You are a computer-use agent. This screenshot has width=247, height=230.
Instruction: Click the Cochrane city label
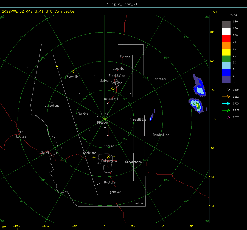(x=90, y=153)
